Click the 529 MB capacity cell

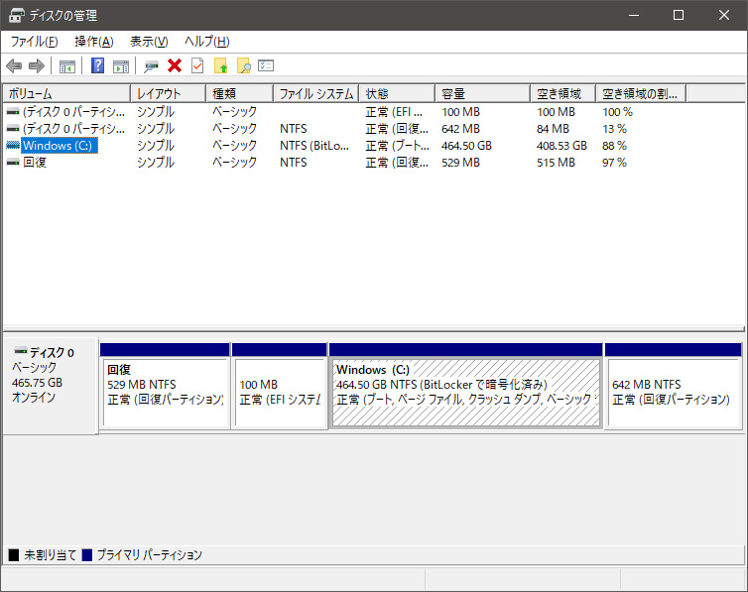461,163
